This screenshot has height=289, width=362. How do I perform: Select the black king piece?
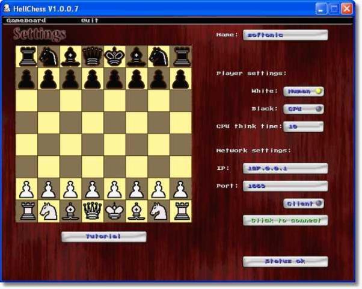pos(114,57)
